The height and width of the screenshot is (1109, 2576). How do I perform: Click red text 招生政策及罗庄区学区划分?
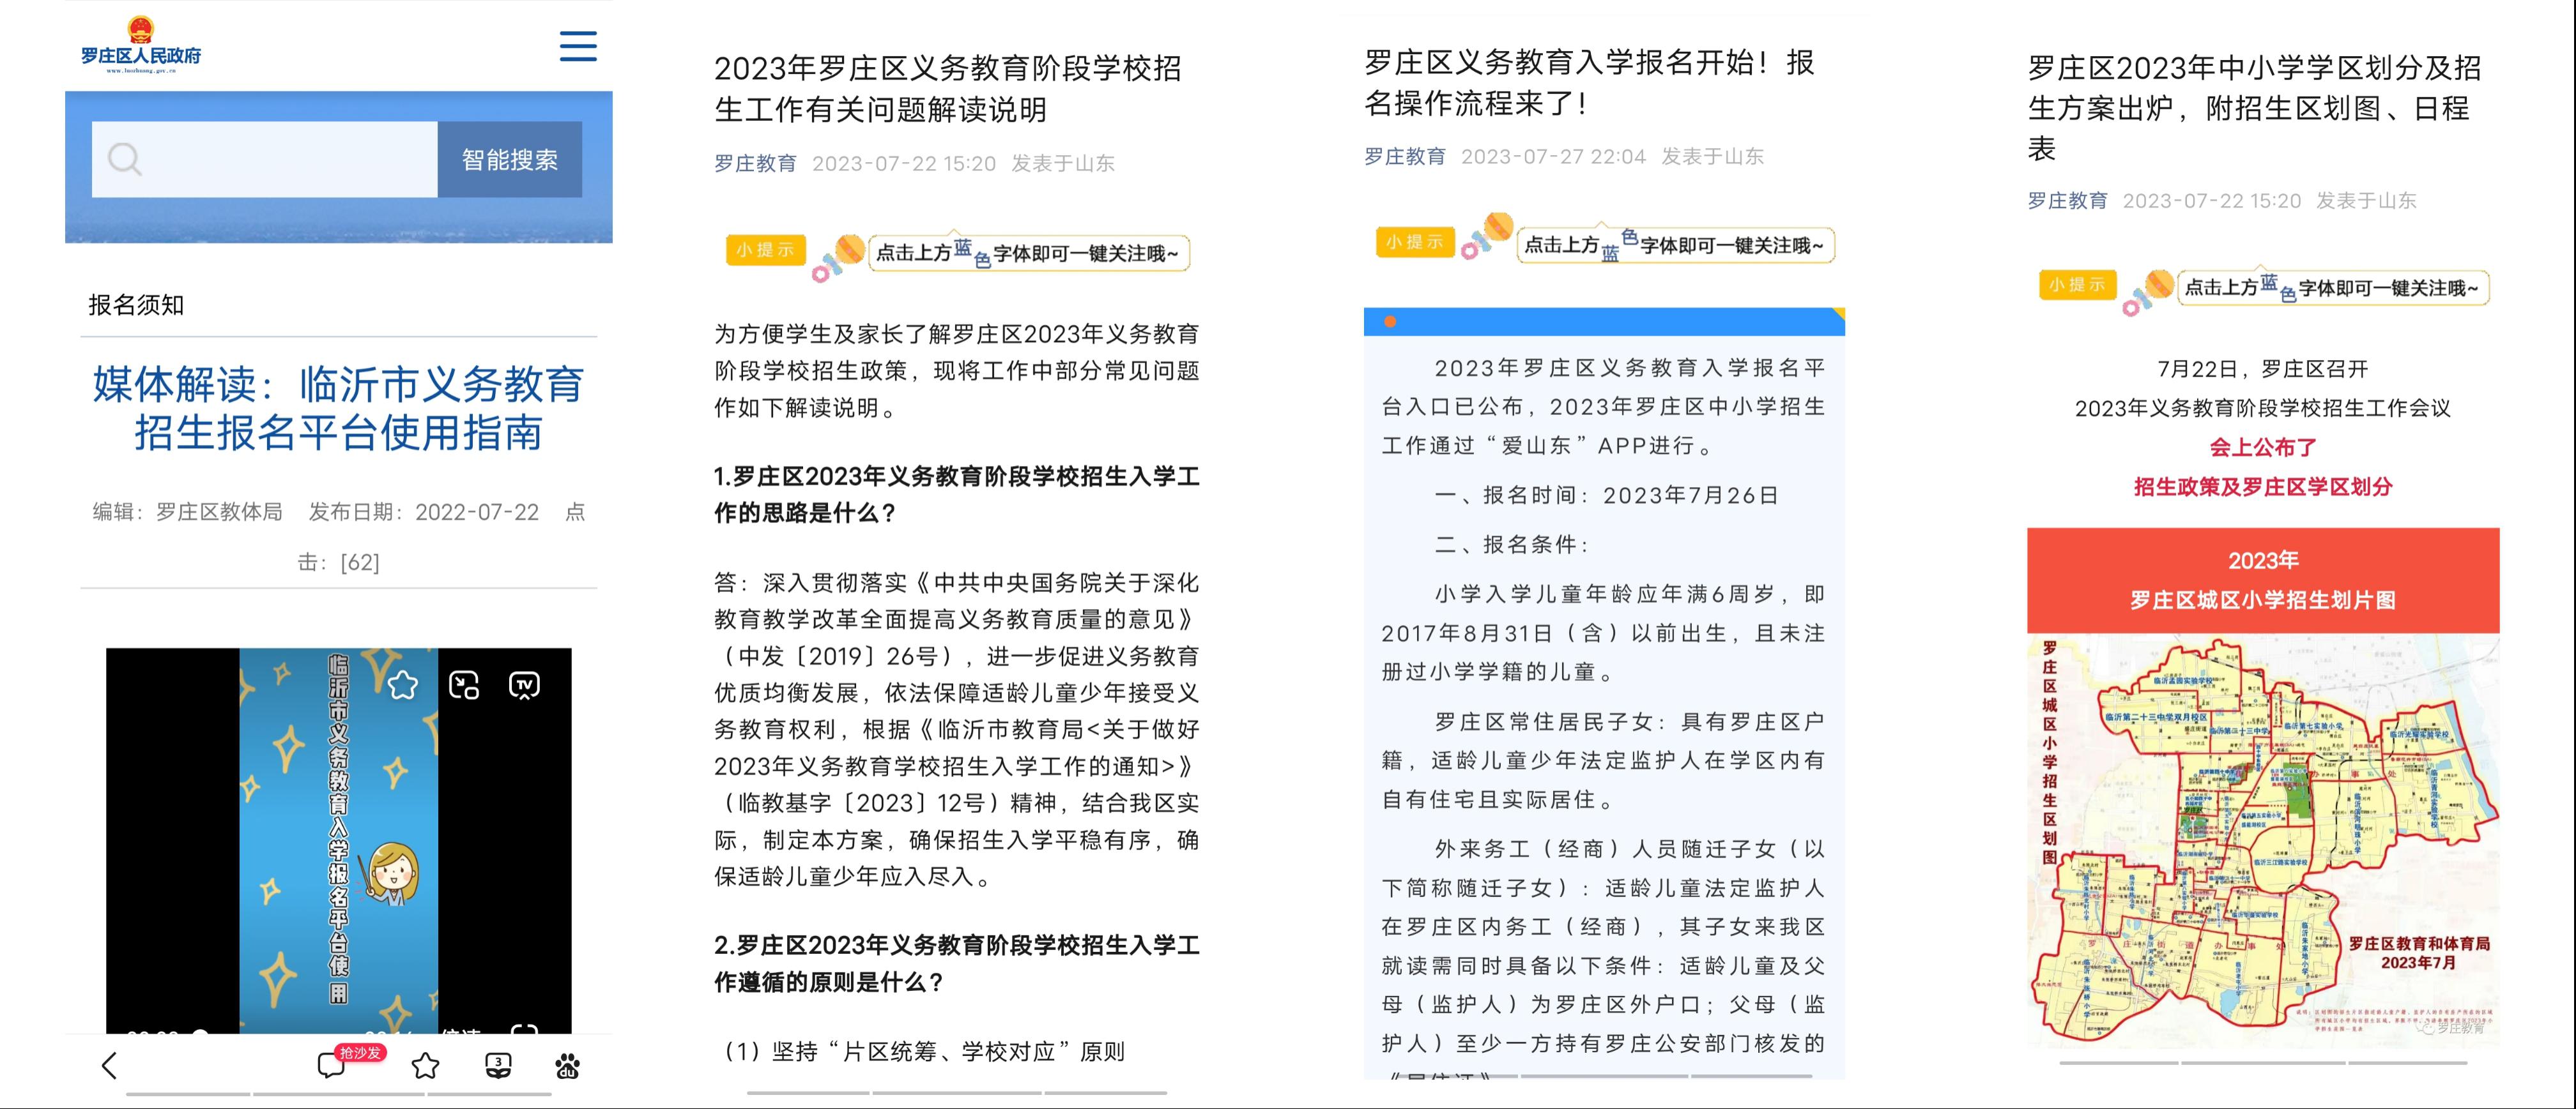2263,487
